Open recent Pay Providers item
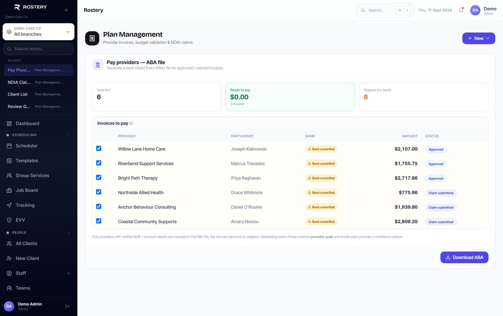Viewport: 503px width, 316px height. tap(39, 70)
